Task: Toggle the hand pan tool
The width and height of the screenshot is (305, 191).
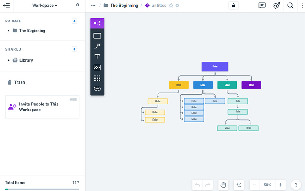Action: (224, 185)
